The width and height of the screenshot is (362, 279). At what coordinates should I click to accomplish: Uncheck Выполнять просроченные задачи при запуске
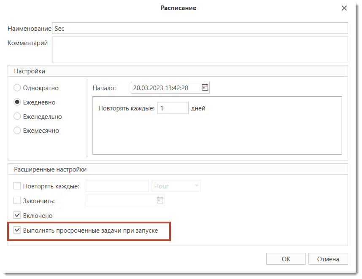[17, 230]
